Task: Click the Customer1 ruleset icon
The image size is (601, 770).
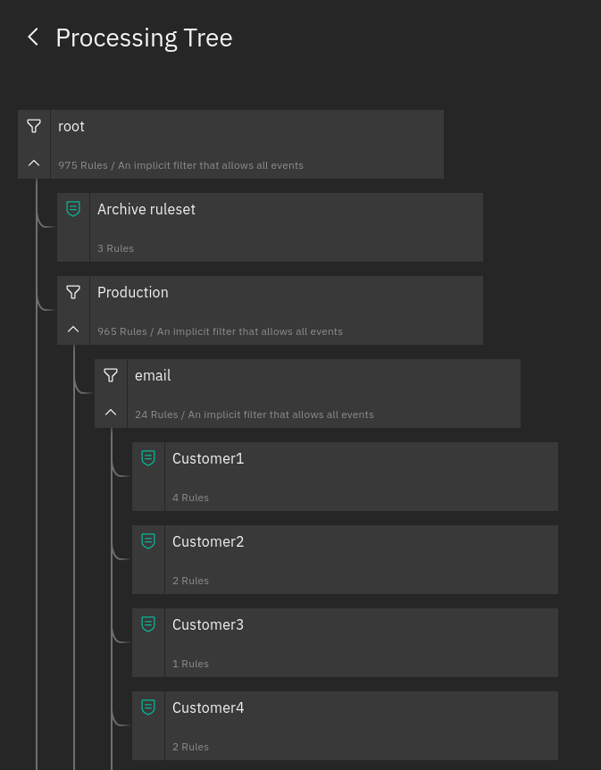Action: 148,457
